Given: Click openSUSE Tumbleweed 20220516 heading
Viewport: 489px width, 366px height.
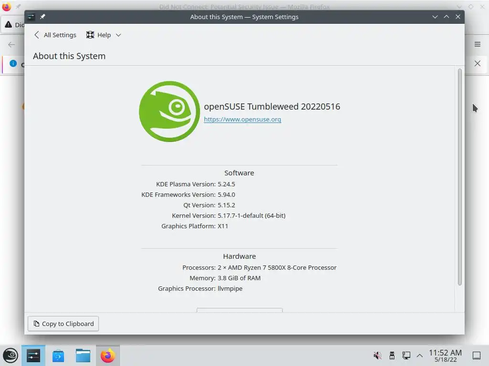Looking at the screenshot, I should tap(272, 106).
